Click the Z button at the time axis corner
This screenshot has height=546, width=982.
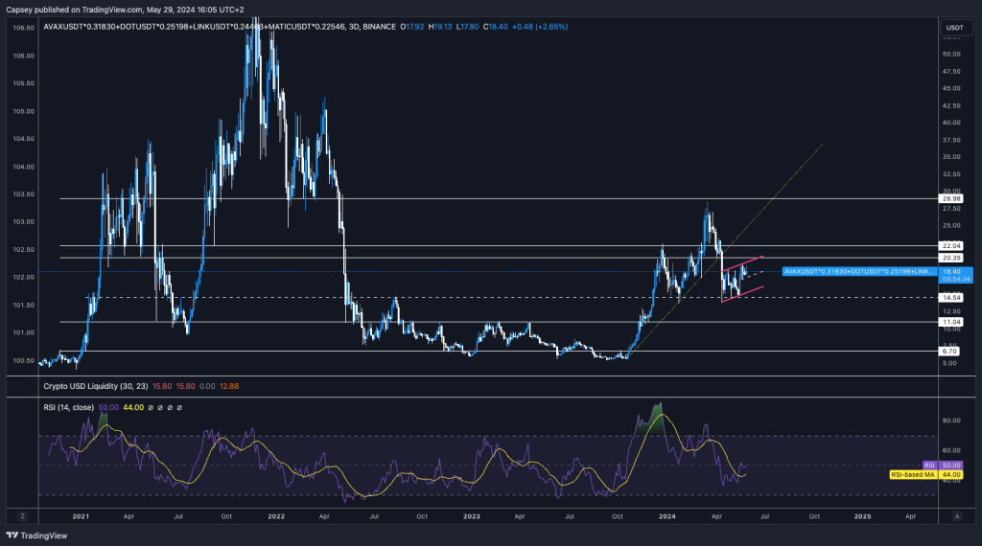tap(23, 516)
